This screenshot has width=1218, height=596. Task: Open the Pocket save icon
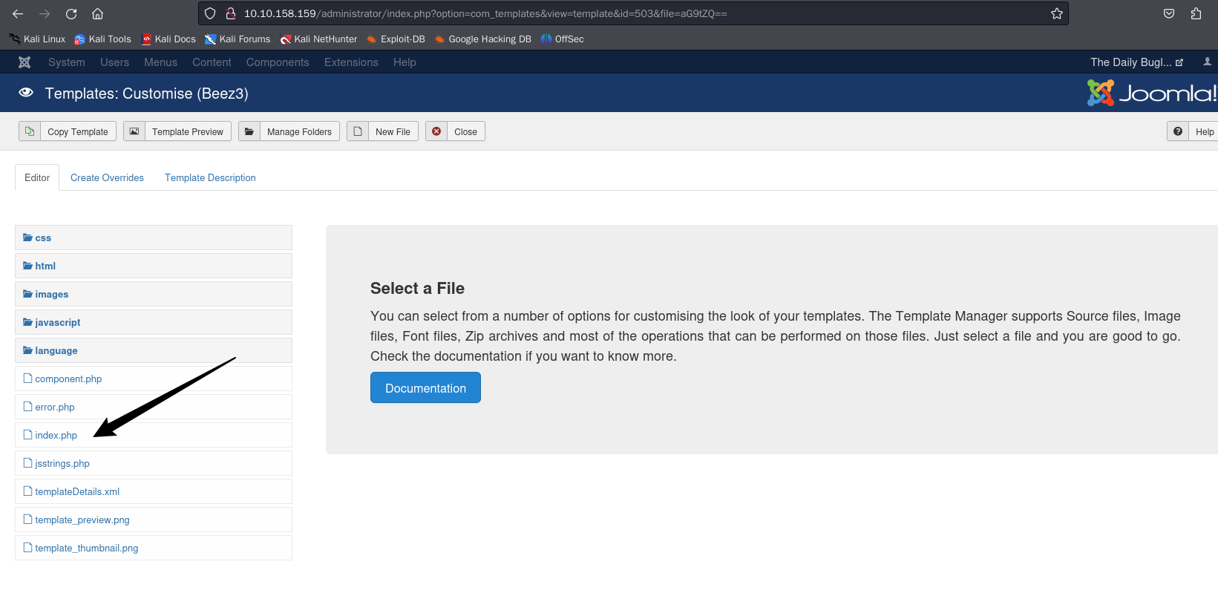[x=1169, y=13]
